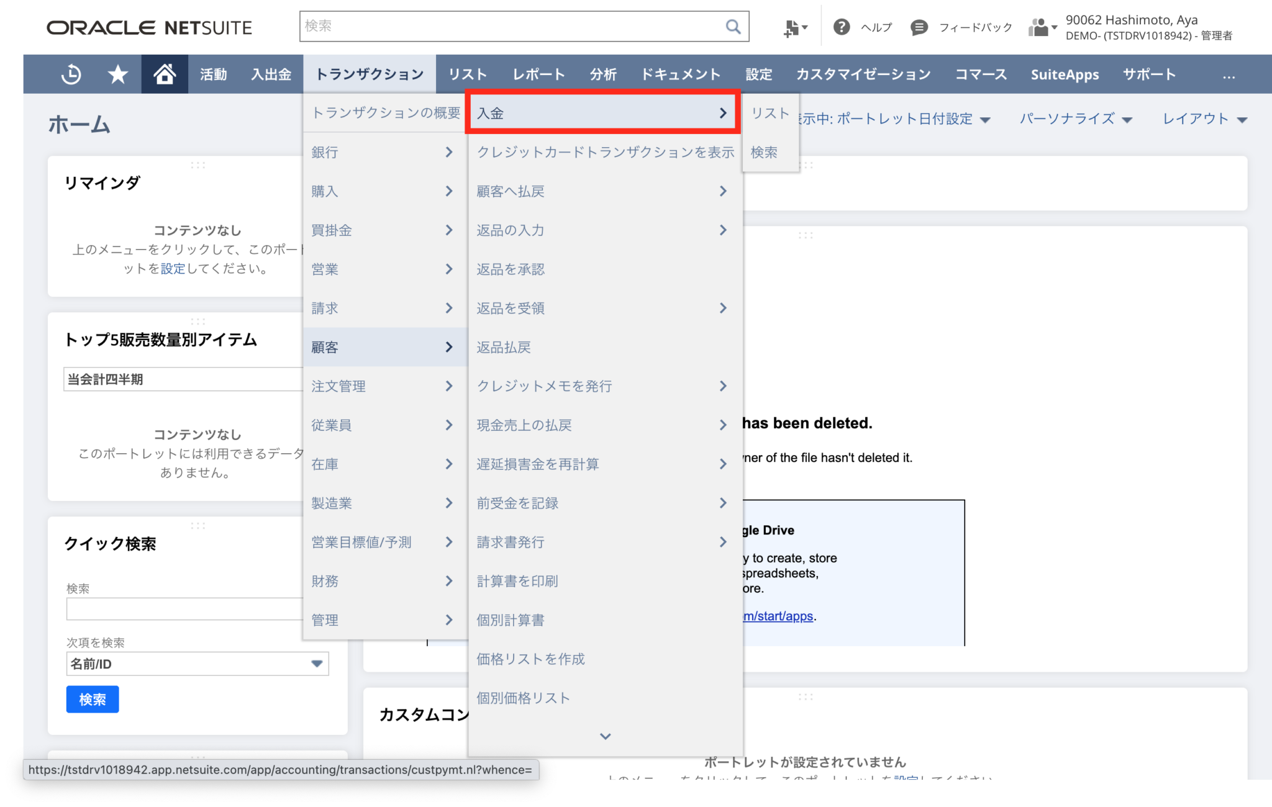Click the down chevron for more menu entries
Image resolution: width=1272 pixels, height=807 pixels.
point(604,736)
